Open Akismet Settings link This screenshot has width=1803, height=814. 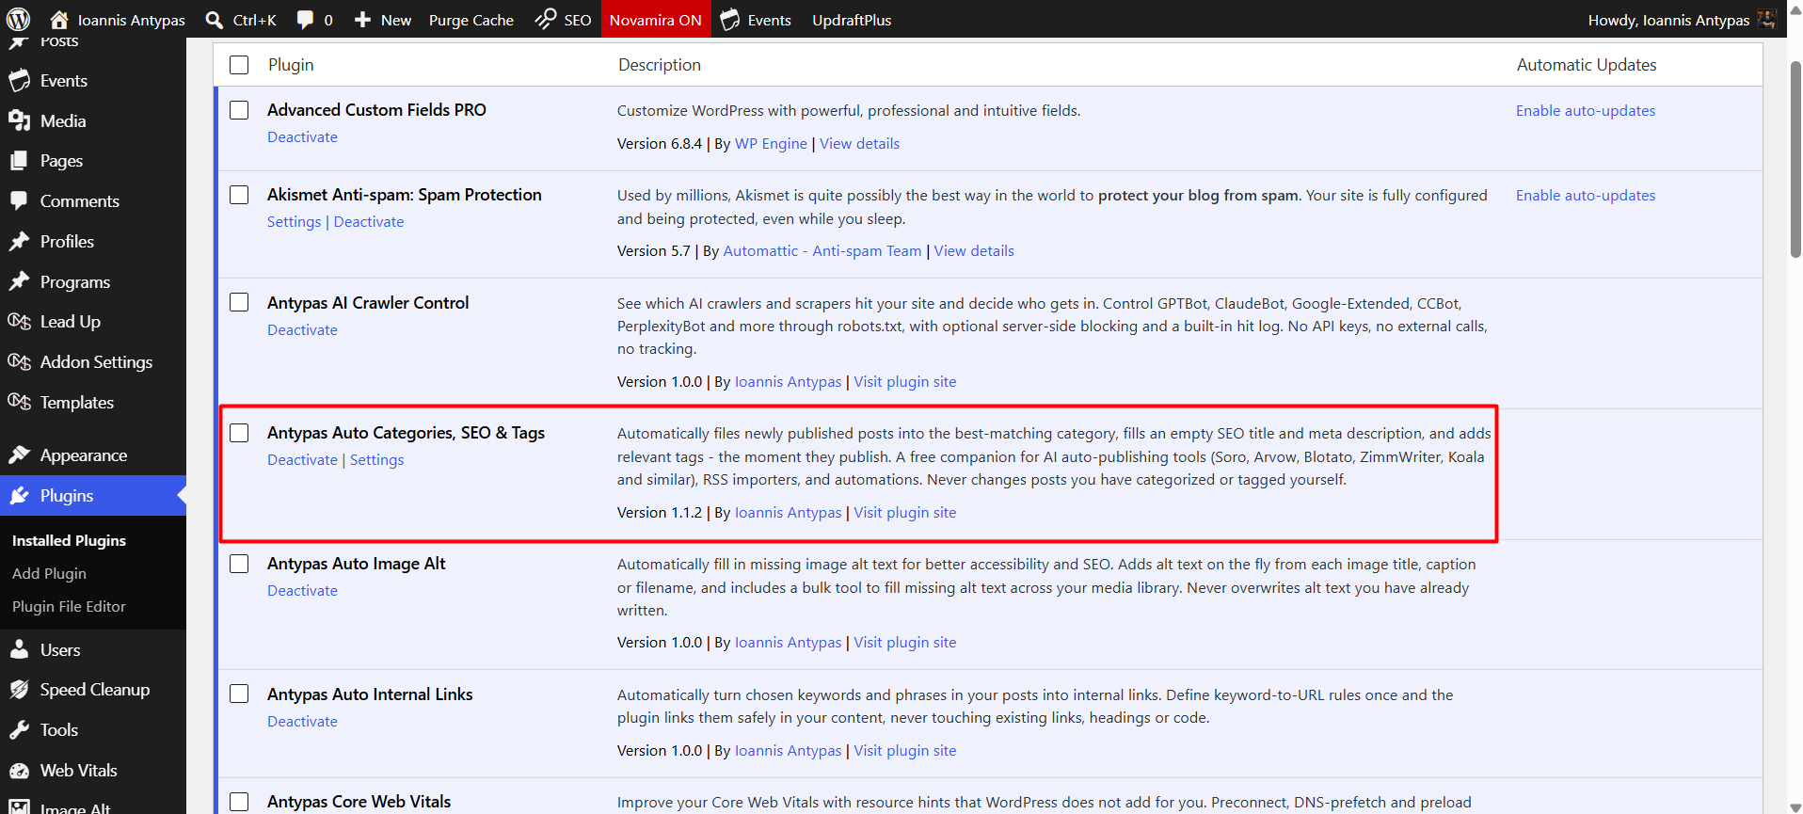[x=295, y=222]
